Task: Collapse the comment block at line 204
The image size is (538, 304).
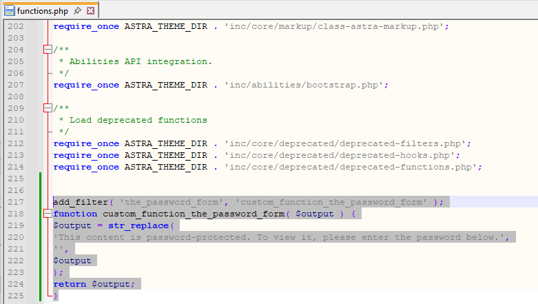Action: [47, 50]
